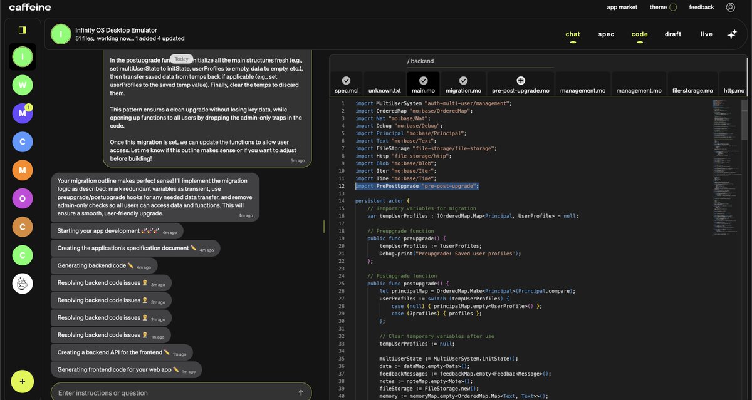
Task: Click "Creating the application's specification document" message
Action: 135,249
